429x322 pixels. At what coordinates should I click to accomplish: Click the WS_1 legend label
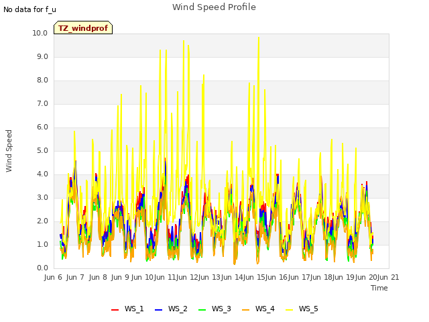(x=134, y=309)
